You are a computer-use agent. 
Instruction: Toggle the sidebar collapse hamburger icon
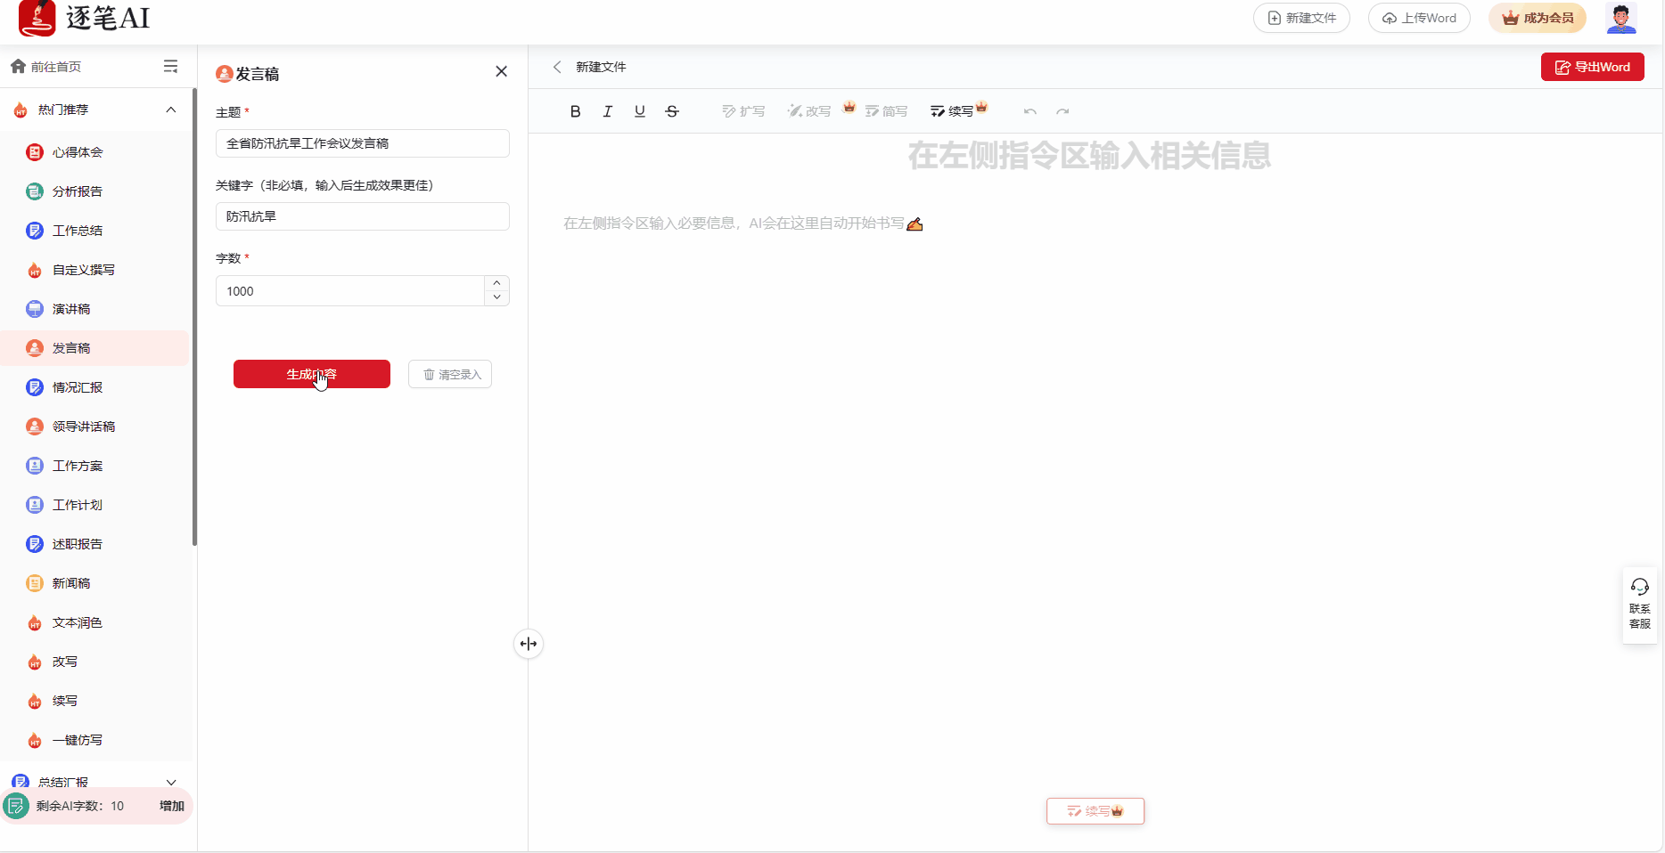(x=170, y=67)
